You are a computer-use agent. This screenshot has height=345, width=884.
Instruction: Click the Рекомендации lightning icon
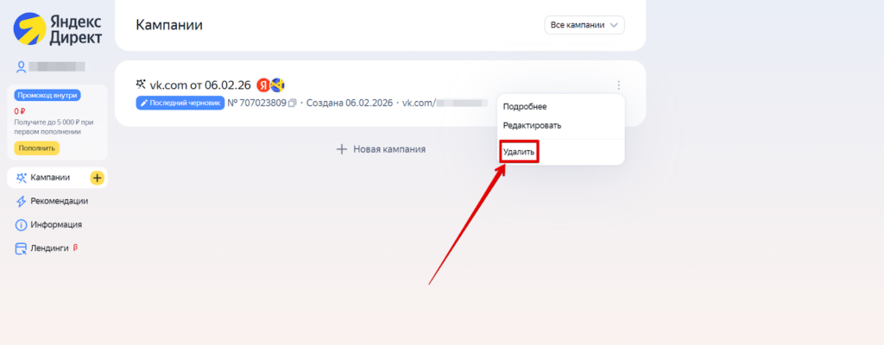(22, 201)
